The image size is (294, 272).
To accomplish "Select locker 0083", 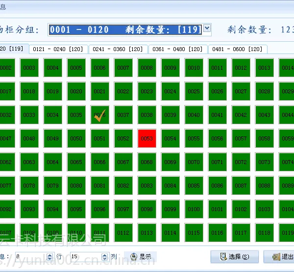I will (147, 186).
